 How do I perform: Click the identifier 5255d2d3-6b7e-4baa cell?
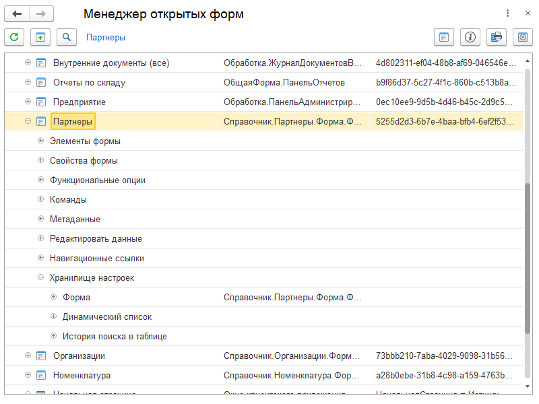coord(447,122)
